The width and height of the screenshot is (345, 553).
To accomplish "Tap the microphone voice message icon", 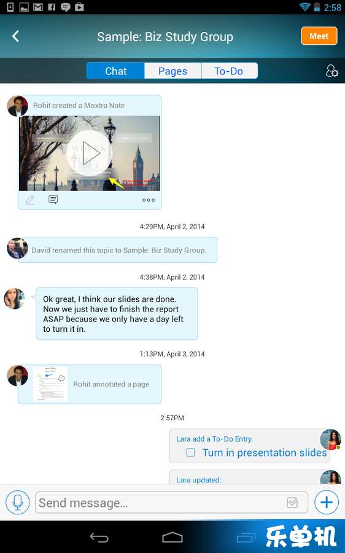I will [x=18, y=502].
